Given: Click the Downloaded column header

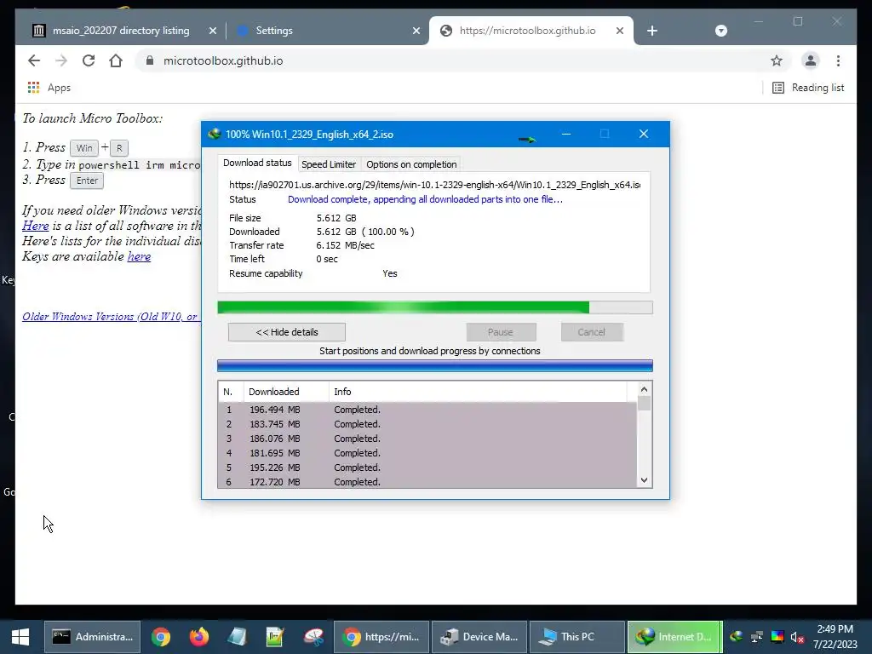Looking at the screenshot, I should (286, 392).
